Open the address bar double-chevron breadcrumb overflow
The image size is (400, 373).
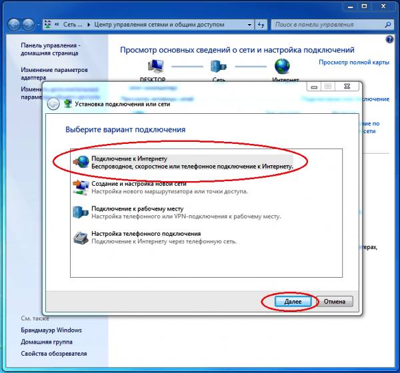[57, 25]
